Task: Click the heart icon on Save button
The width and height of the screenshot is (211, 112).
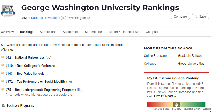Action: pos(196,17)
